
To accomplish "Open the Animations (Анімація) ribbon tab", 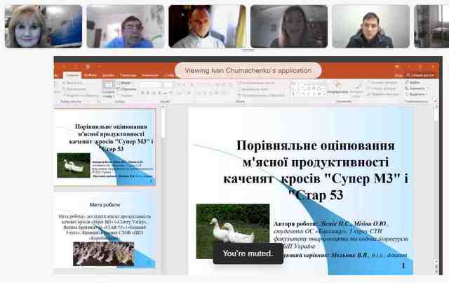I will 150,75.
